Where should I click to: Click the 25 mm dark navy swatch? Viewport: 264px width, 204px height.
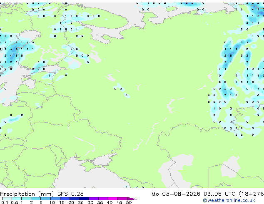[84, 199]
